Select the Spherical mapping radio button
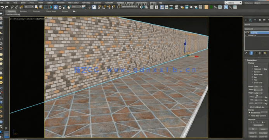This screenshot has width=269, height=140. coord(252,72)
